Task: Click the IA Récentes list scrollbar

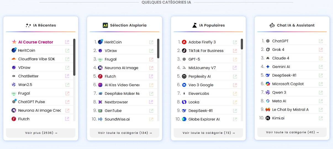Action: [74, 57]
